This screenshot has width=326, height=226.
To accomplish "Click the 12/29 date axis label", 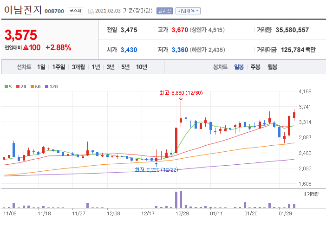I will 182,213.
